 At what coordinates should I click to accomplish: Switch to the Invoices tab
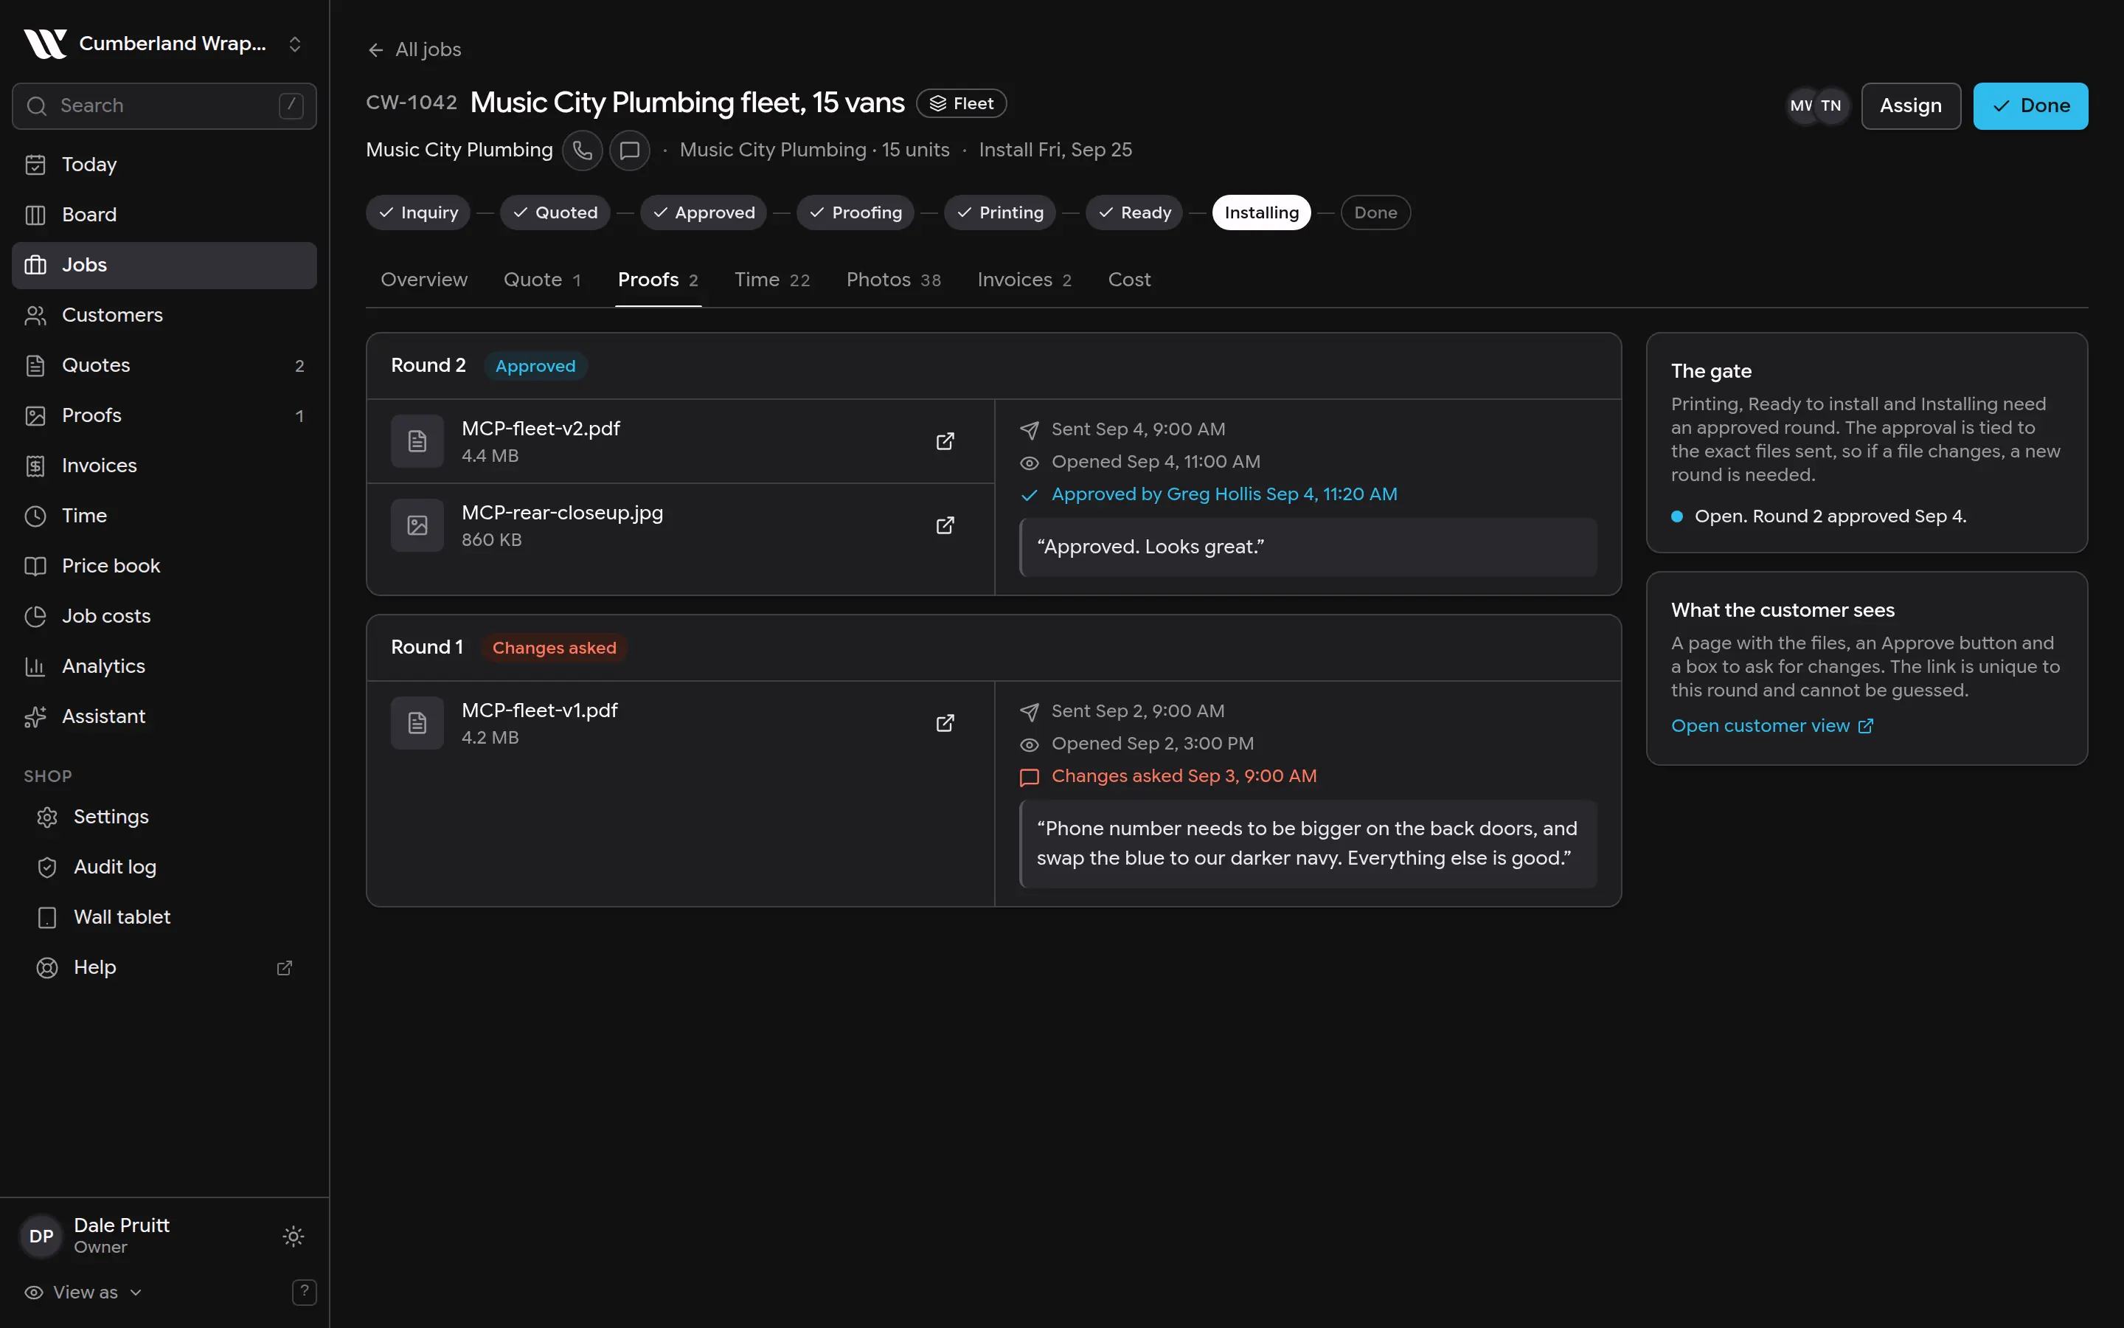pos(1024,280)
